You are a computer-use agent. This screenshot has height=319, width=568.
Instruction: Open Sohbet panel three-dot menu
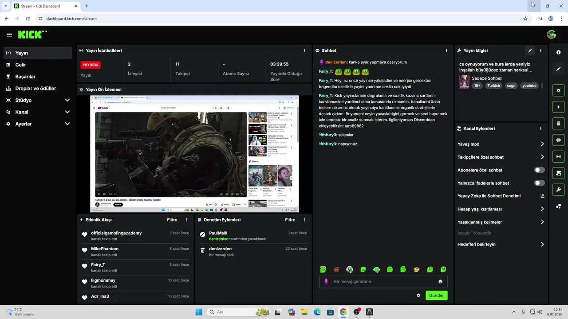(x=446, y=51)
